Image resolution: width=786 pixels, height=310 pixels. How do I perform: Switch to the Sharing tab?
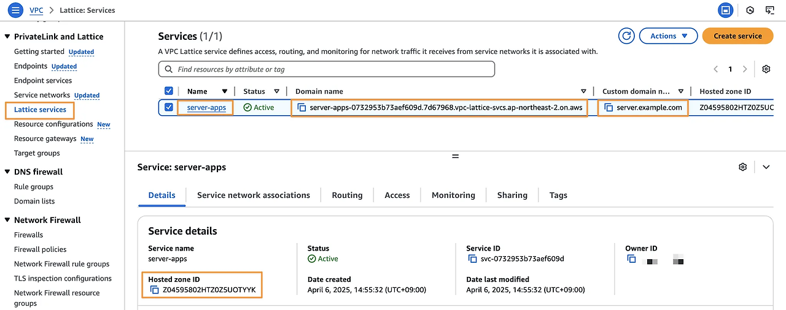pos(512,195)
